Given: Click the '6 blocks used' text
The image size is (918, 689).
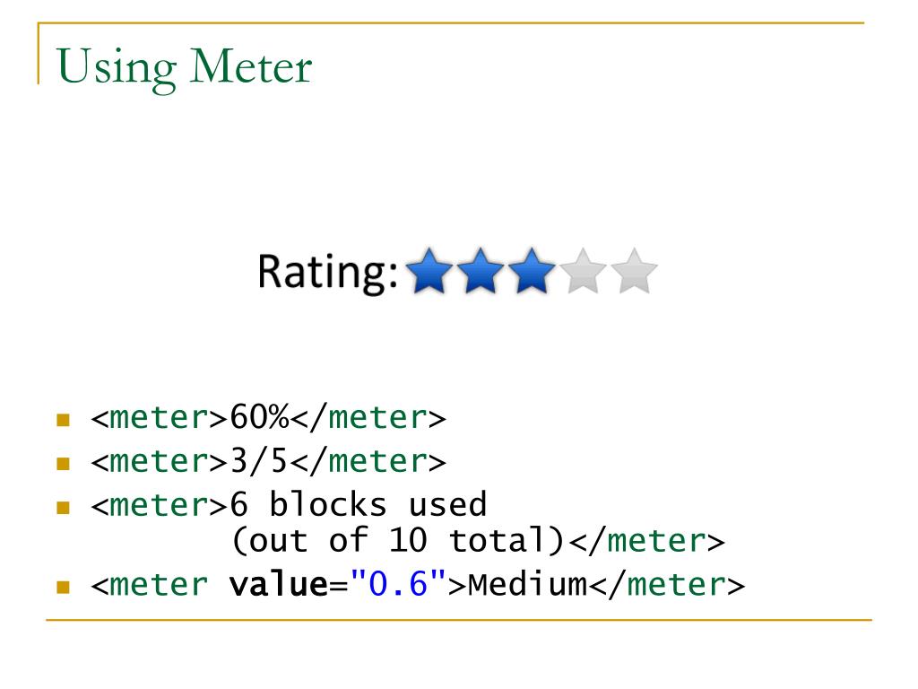Looking at the screenshot, I should tap(359, 504).
